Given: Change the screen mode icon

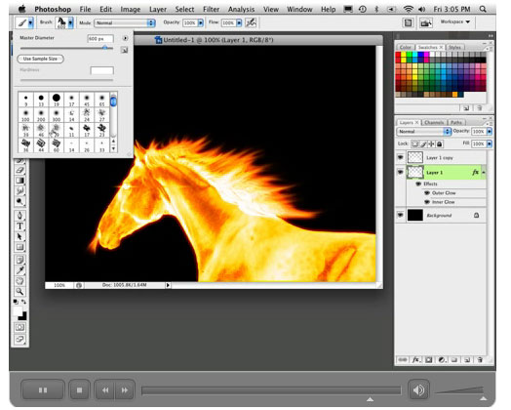Looking at the screenshot, I should [x=20, y=339].
